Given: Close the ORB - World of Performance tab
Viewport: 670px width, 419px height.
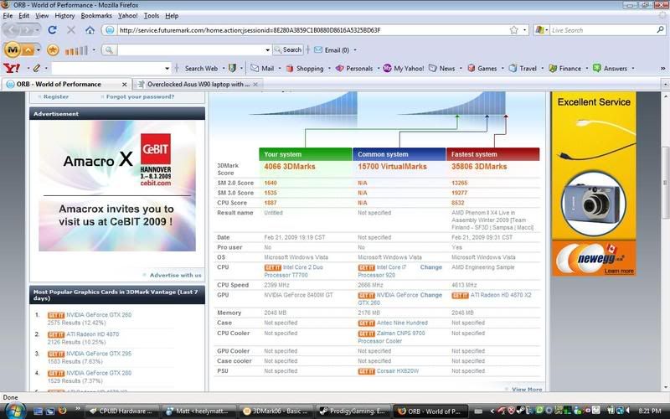Looking at the screenshot, I should [124, 85].
